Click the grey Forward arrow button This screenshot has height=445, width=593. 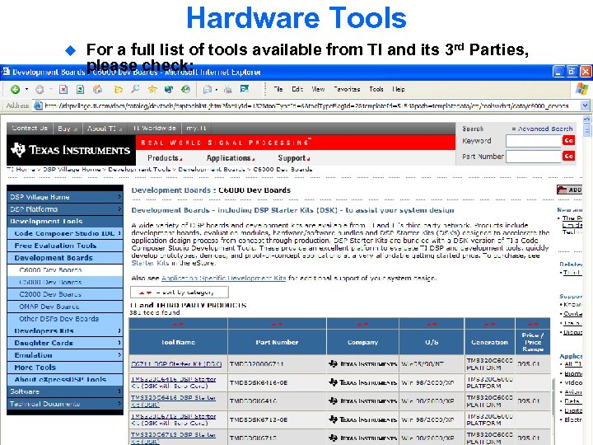pyautogui.click(x=40, y=89)
